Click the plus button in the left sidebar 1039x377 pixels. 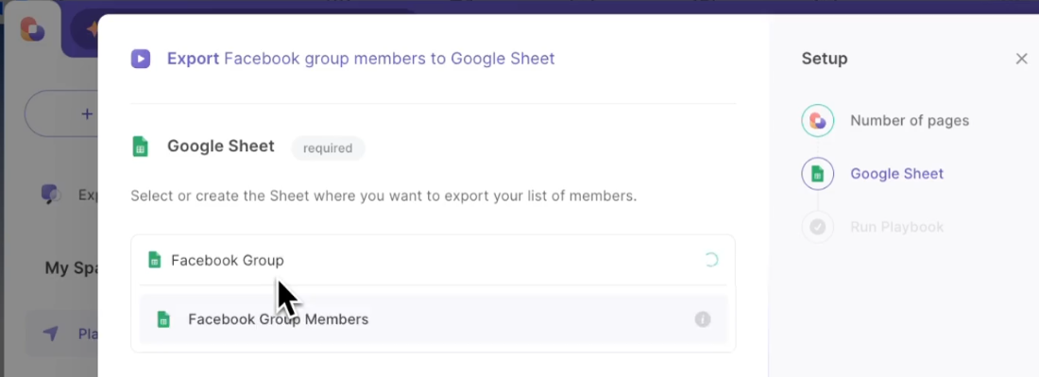87,114
